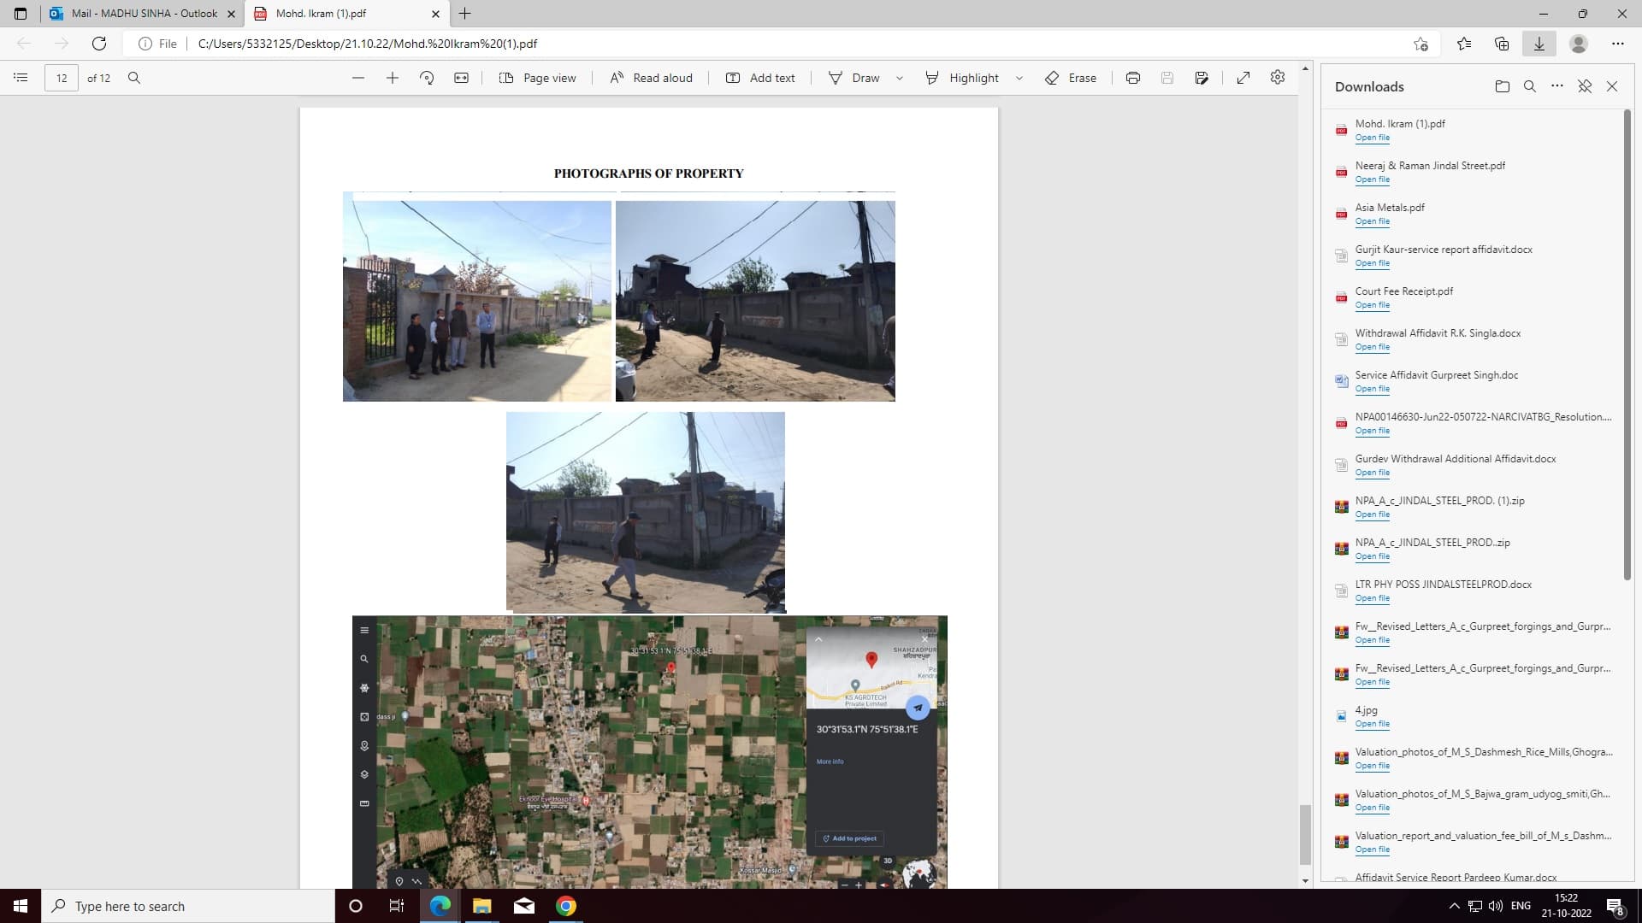This screenshot has height=923, width=1642.
Task: Start Read aloud
Action: pyautogui.click(x=651, y=78)
